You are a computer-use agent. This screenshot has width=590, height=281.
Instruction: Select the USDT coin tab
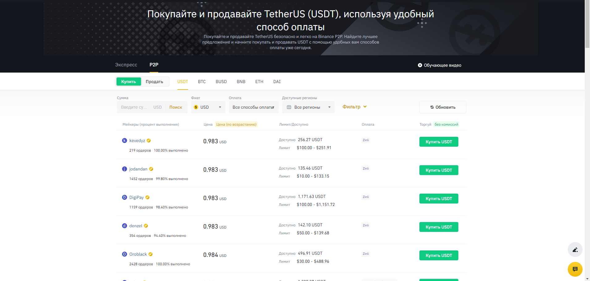[x=183, y=82]
